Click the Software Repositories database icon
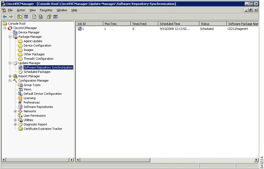Viewport: 264px width, 169px height. coord(20,107)
